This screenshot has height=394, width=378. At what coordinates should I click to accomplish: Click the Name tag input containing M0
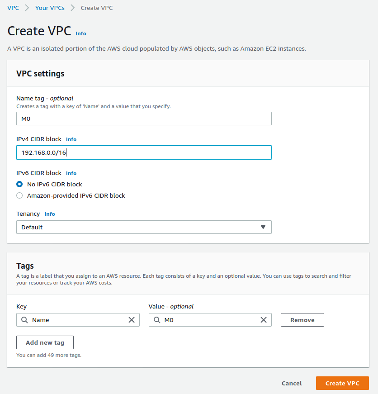click(144, 119)
